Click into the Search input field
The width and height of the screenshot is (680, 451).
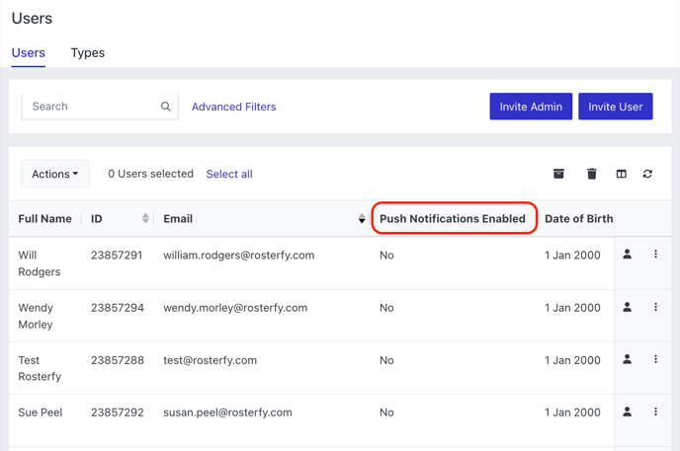(100, 106)
